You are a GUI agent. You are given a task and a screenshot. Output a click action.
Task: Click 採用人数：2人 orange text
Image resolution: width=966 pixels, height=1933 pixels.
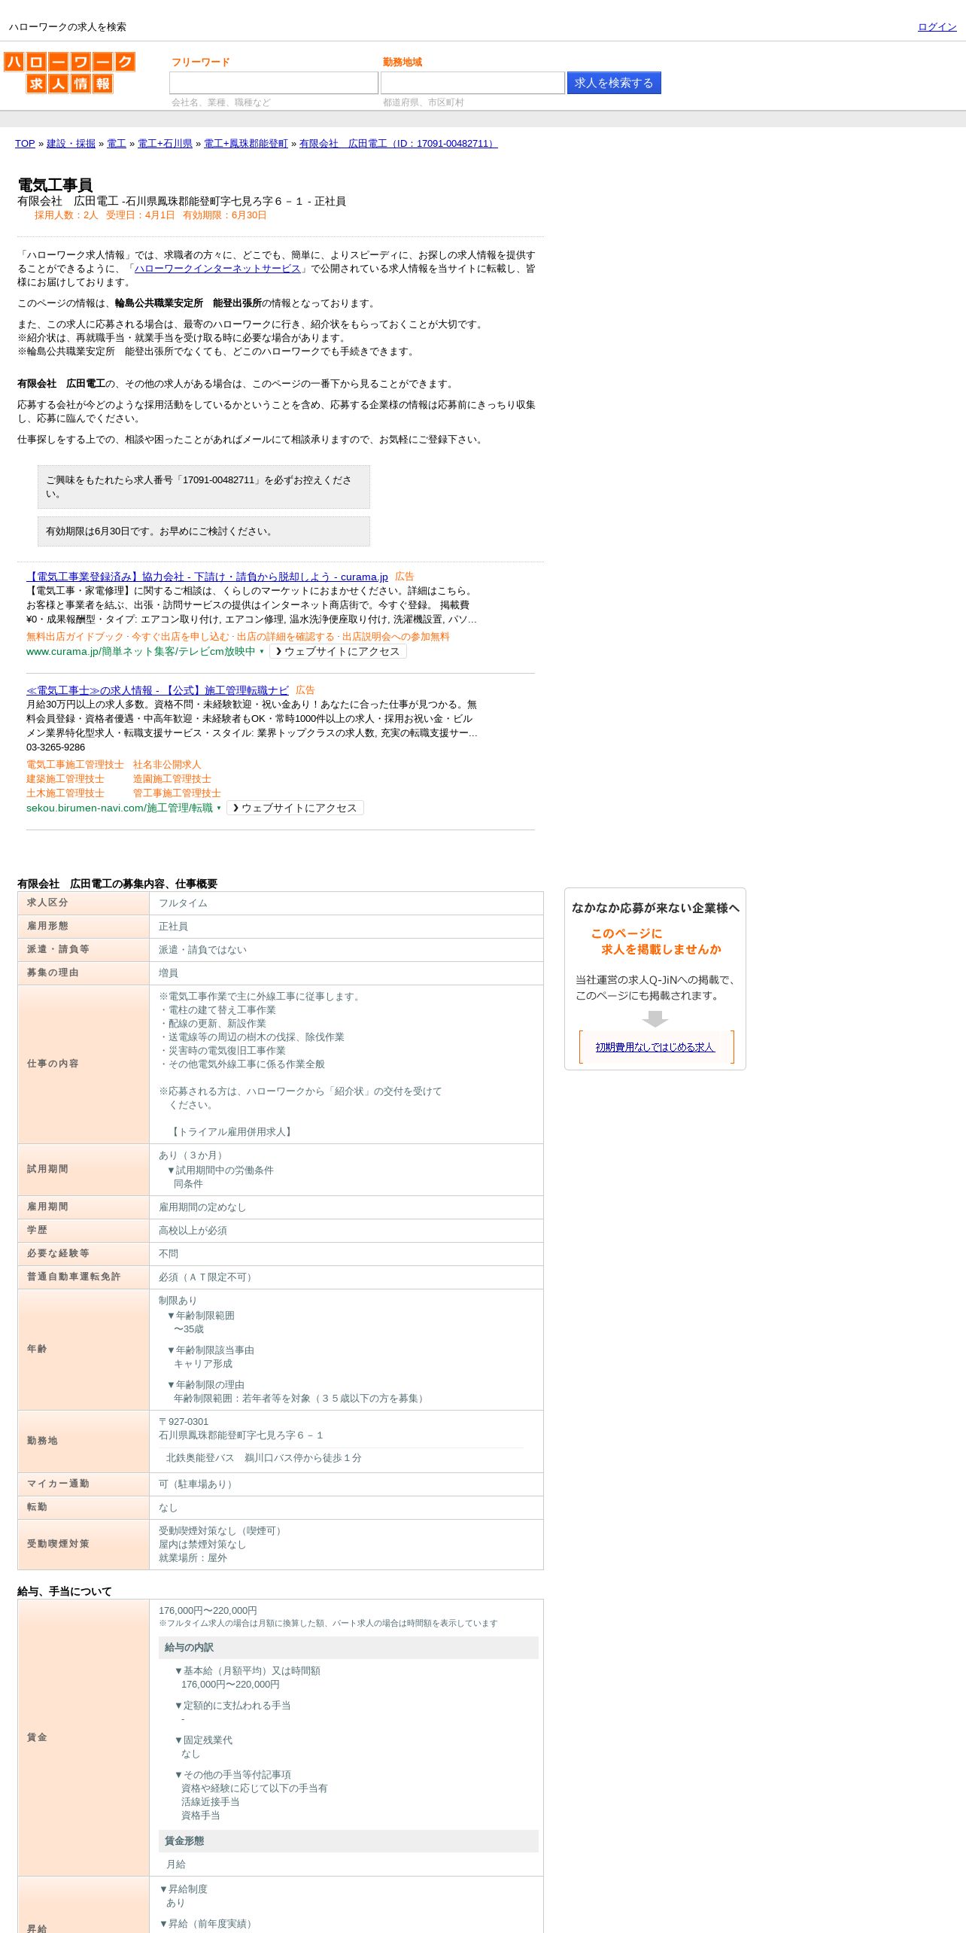[66, 215]
